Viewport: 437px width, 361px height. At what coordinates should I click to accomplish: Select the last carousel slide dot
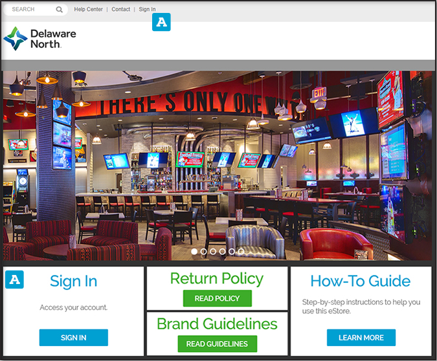click(241, 252)
